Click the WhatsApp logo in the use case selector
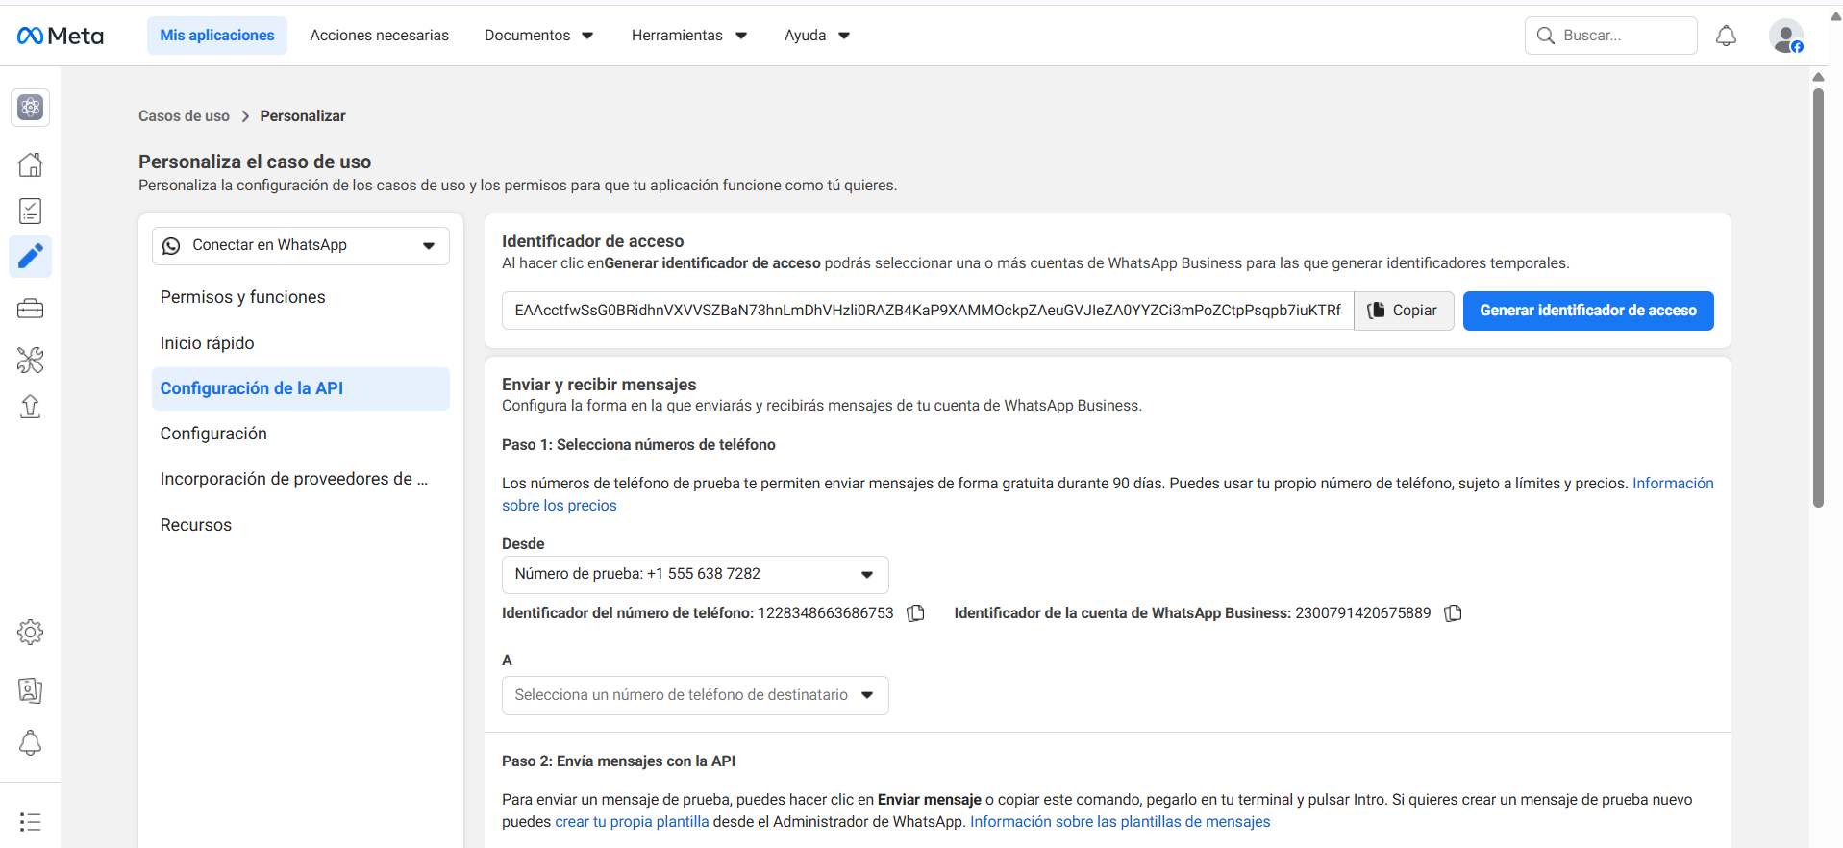Screen dimensions: 1843x848 click(x=171, y=246)
